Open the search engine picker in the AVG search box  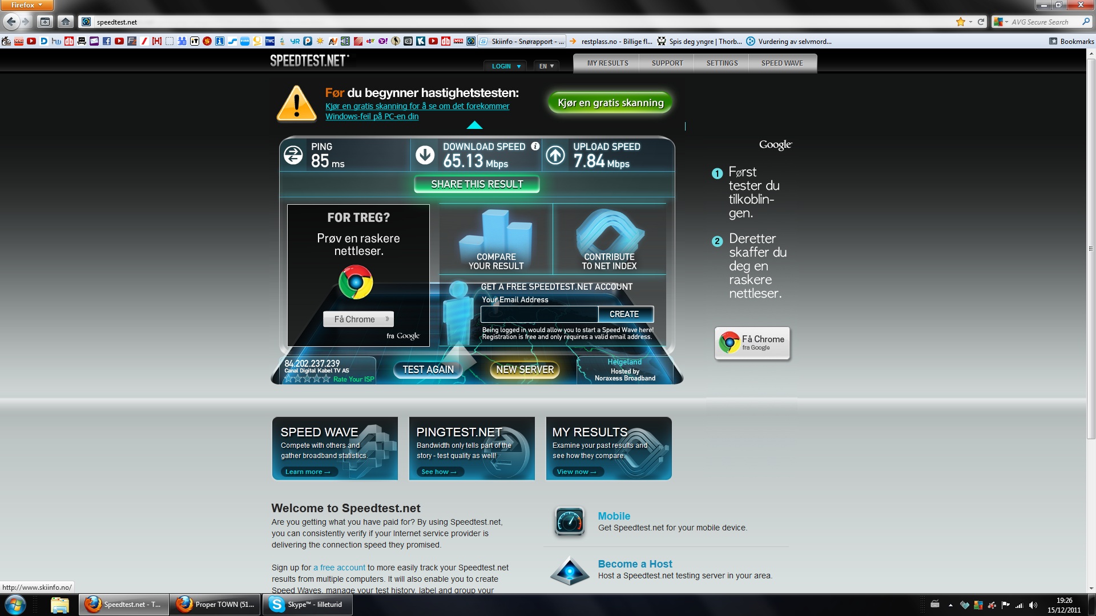point(1001,22)
